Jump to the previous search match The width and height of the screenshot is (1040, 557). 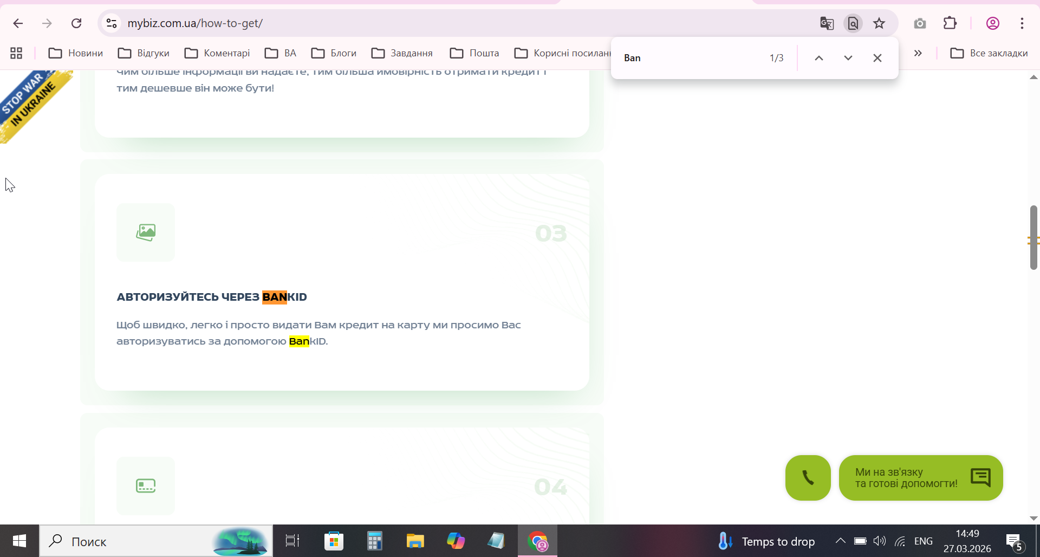[819, 58]
